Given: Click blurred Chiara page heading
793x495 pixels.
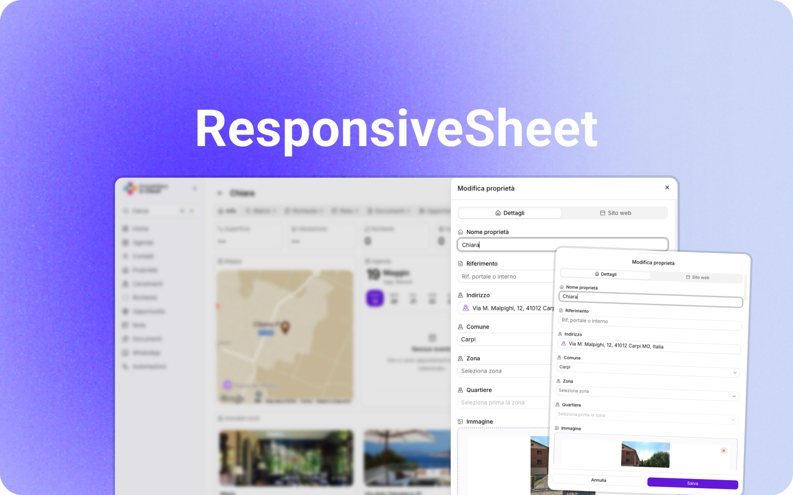Looking at the screenshot, I should (x=242, y=193).
